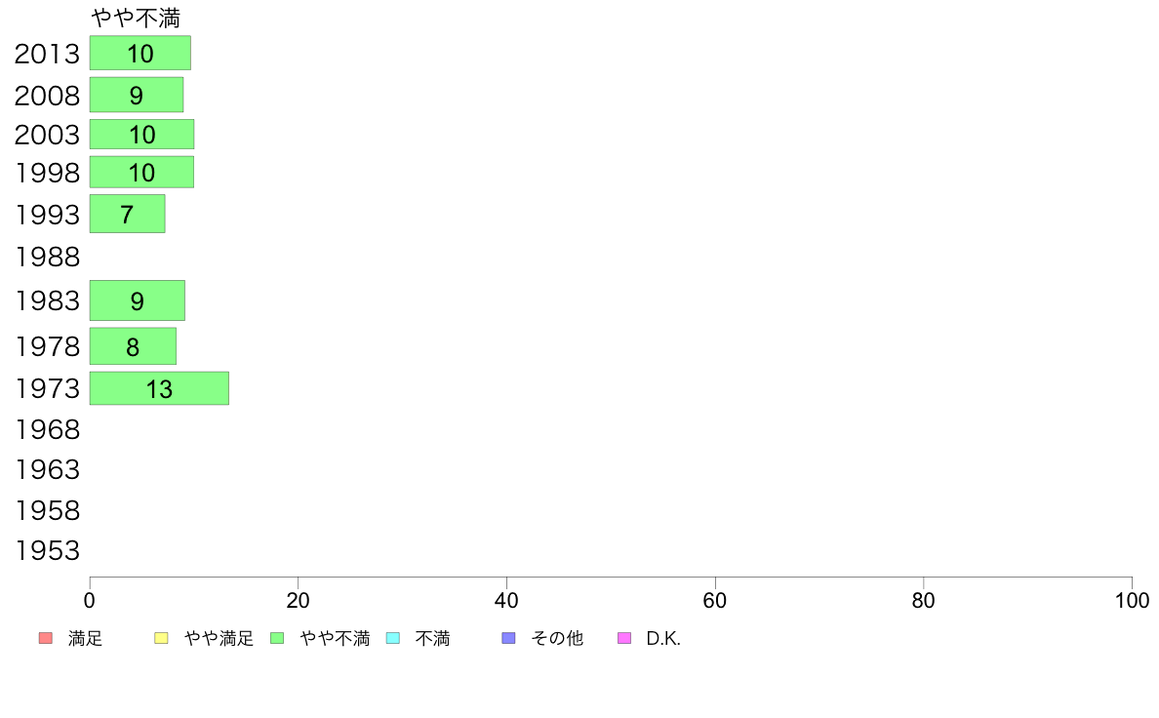Select the 2013 bar showing 10
The width and height of the screenshot is (1159, 718).
tap(140, 54)
